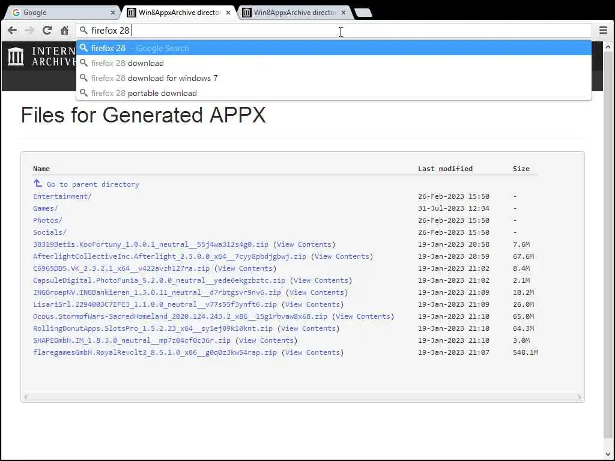Download INGGroepNV.INGBankieren zip file
615x461 pixels.
tap(157, 292)
